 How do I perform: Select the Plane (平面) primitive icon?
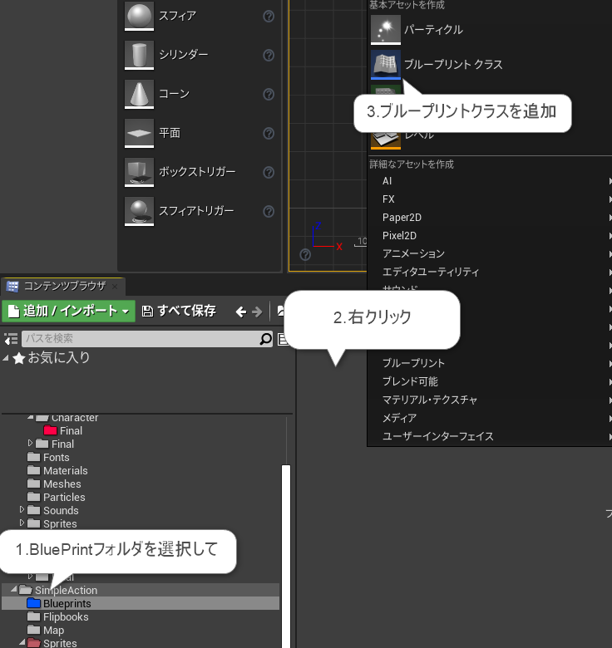click(139, 133)
